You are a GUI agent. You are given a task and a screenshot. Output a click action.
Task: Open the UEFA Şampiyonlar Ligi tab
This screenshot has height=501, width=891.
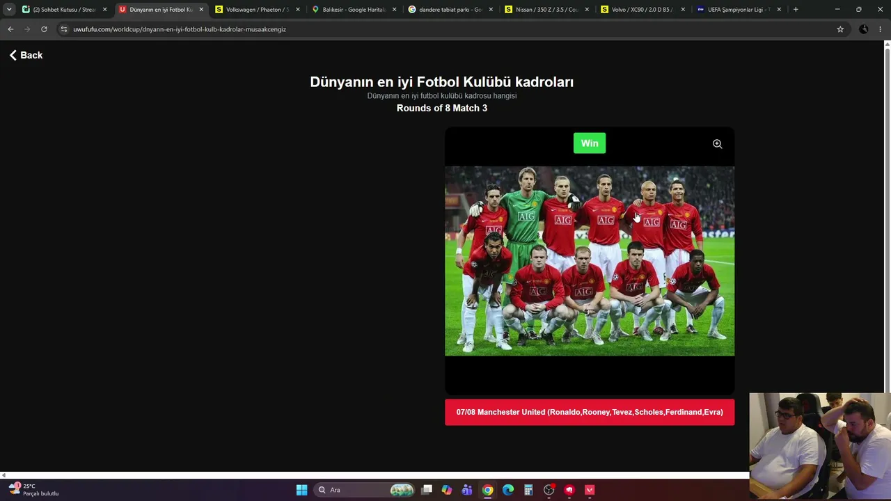739,10
